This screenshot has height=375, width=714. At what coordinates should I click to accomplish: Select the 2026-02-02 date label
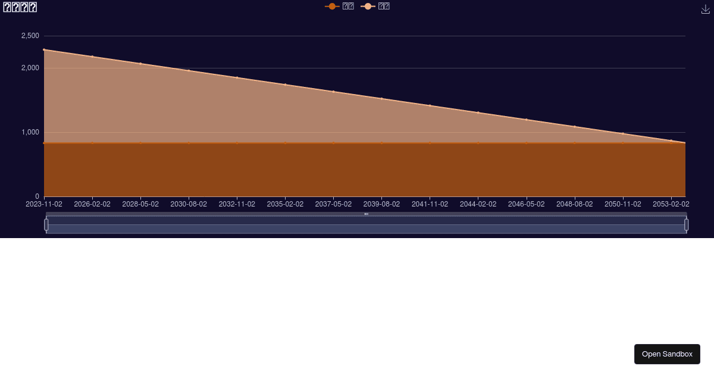(92, 204)
